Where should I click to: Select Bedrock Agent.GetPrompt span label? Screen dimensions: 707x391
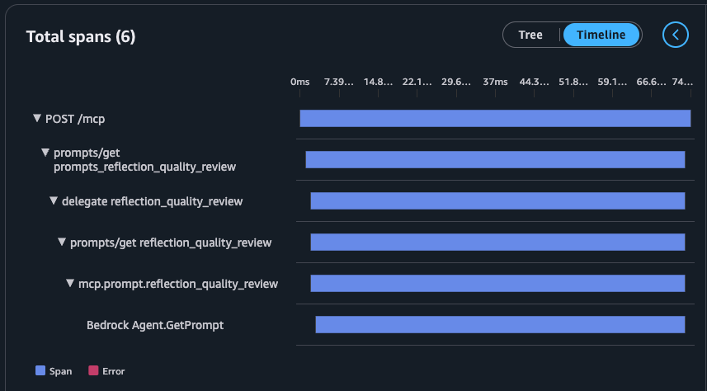[x=155, y=325]
